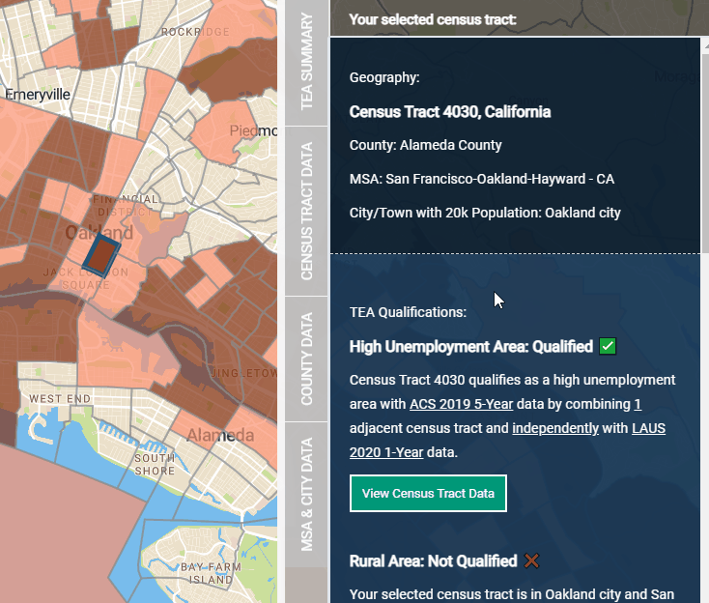Open the County Data tab
The image size is (709, 603).
[306, 359]
